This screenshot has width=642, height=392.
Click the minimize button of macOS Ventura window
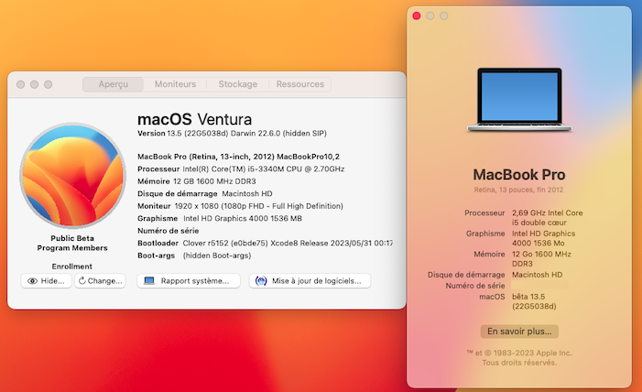click(35, 84)
